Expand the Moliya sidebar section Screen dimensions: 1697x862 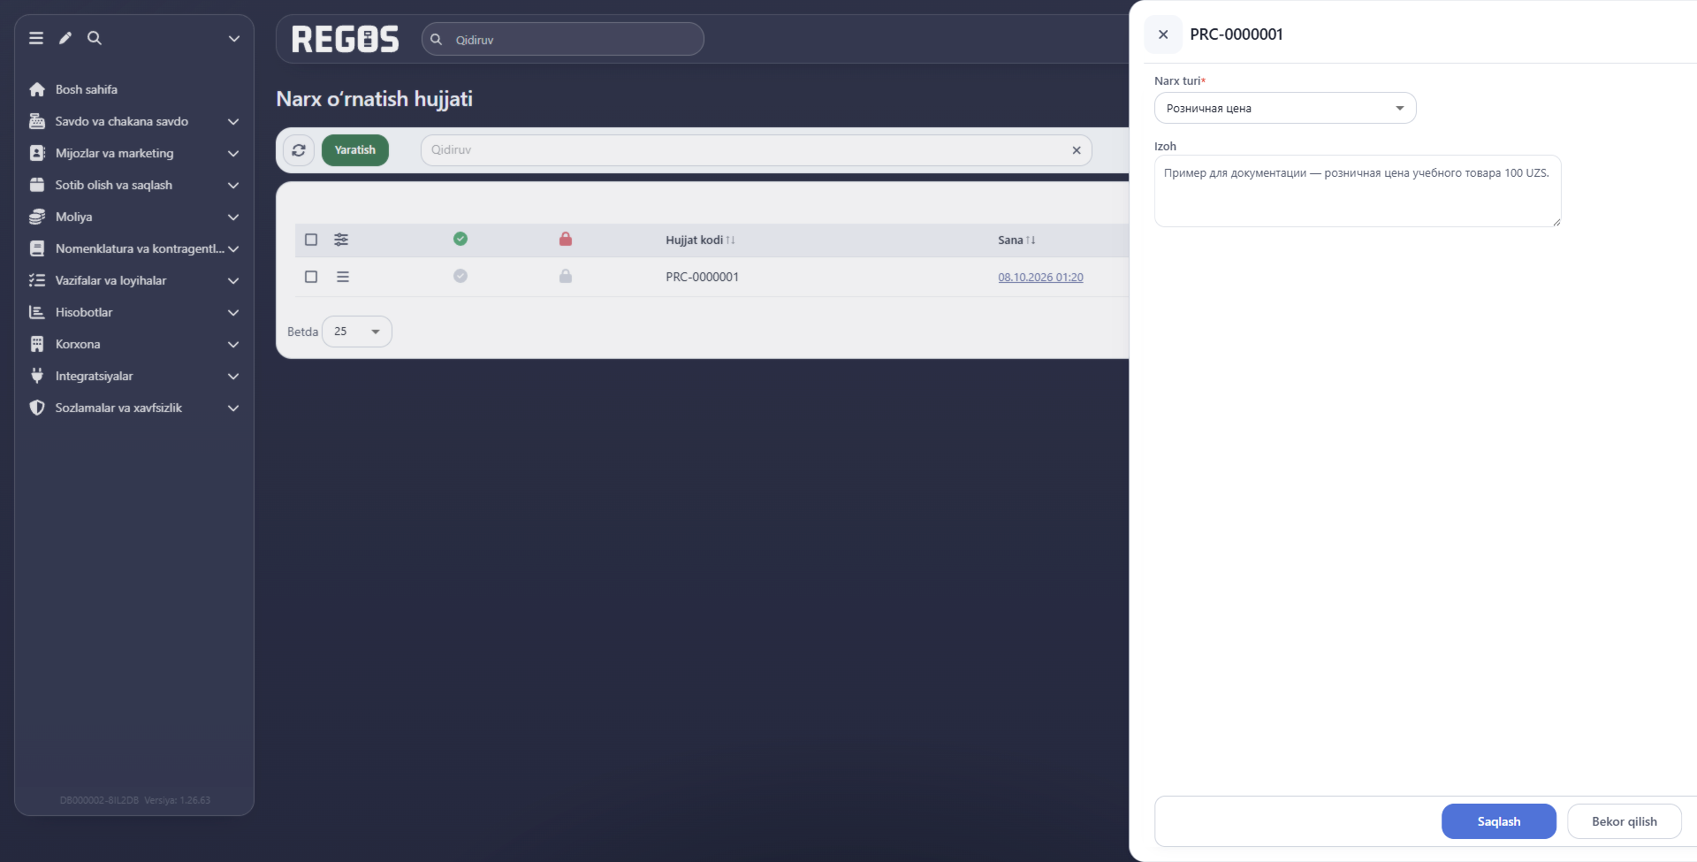tap(134, 217)
